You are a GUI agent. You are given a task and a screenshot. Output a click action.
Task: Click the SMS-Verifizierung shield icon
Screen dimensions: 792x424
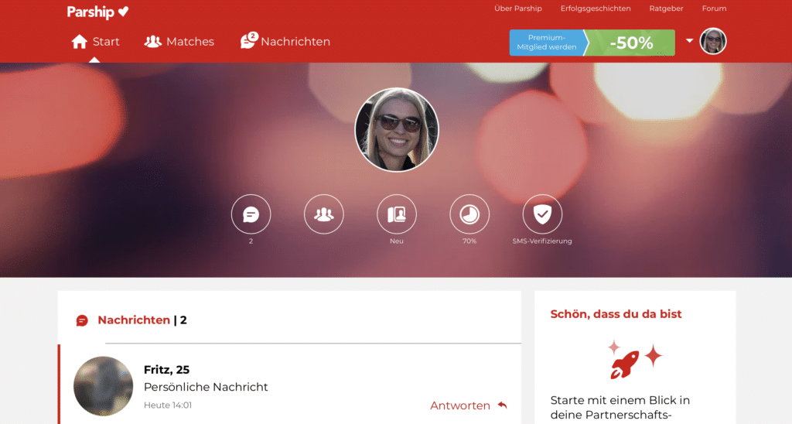pyautogui.click(x=542, y=214)
